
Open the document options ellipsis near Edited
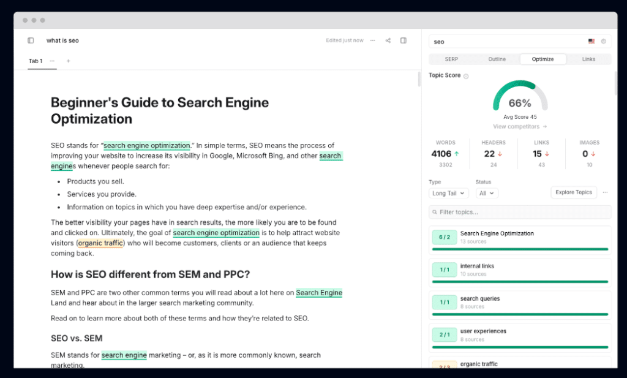373,40
